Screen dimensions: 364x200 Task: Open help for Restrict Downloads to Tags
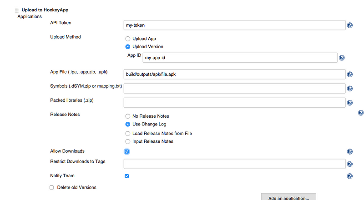[349, 164]
